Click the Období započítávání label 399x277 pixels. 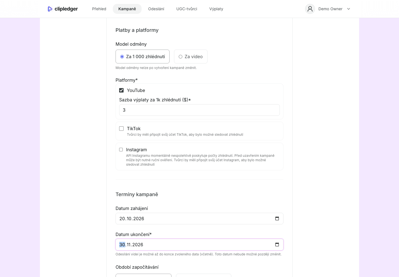click(x=137, y=267)
